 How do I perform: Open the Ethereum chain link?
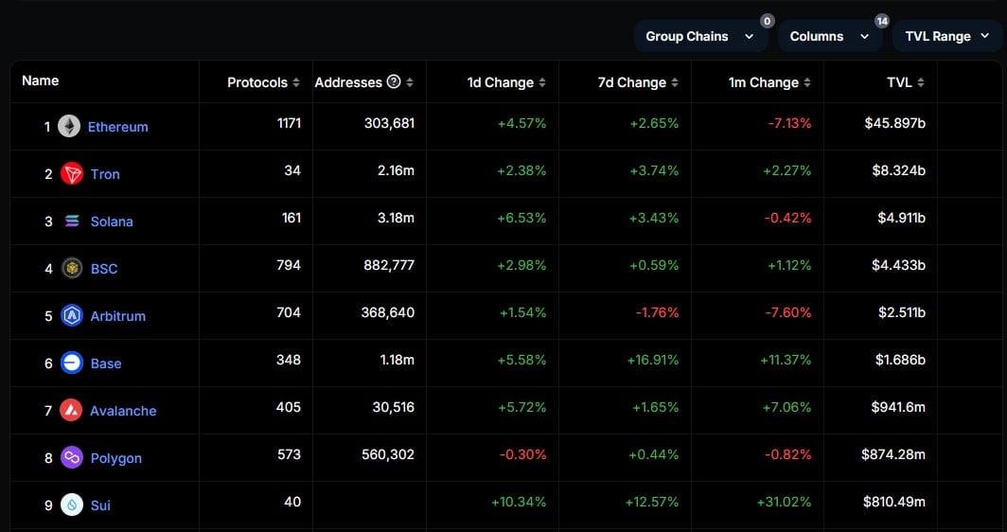(x=117, y=126)
